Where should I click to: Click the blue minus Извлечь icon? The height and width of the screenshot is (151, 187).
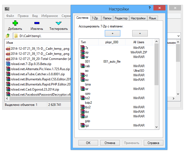37,23
